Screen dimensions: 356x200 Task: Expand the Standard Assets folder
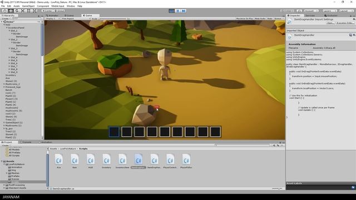[4, 188]
